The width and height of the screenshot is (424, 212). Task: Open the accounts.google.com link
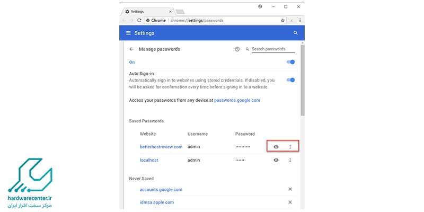tap(161, 190)
